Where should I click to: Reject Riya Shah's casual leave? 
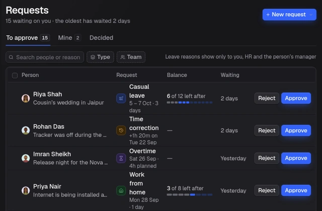pyautogui.click(x=267, y=98)
